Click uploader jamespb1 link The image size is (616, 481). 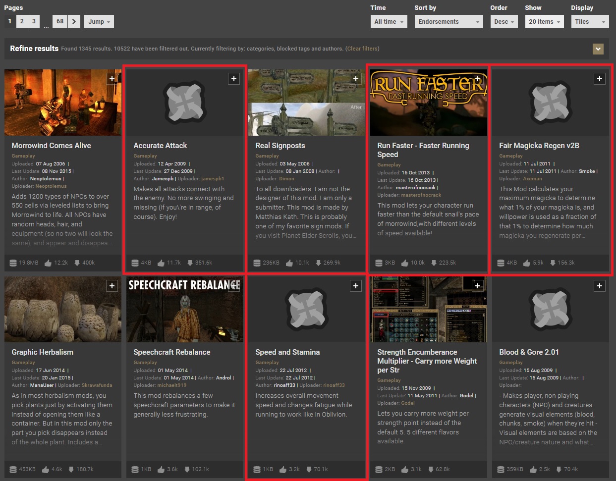pyautogui.click(x=213, y=179)
